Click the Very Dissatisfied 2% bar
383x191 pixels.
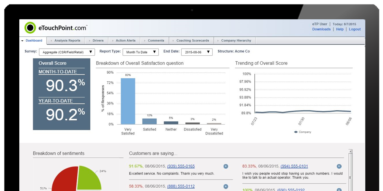pyautogui.click(x=214, y=124)
